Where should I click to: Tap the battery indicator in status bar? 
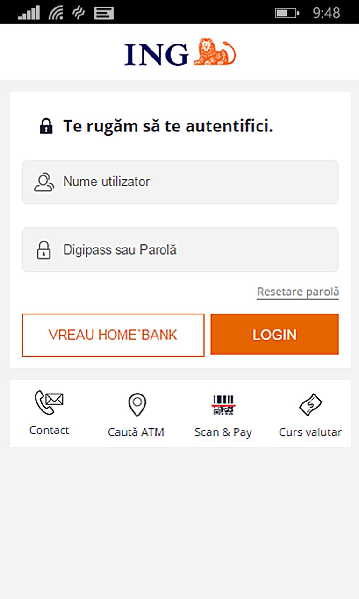(287, 13)
